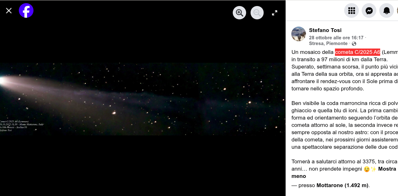Close the photo viewer with the X
This screenshot has height=196, width=398.
tap(9, 11)
